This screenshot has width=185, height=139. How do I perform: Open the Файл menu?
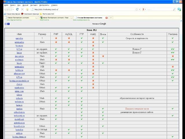(x=6, y=5)
